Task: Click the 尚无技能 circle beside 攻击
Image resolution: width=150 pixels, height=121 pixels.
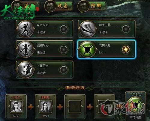Action: [50, 6]
